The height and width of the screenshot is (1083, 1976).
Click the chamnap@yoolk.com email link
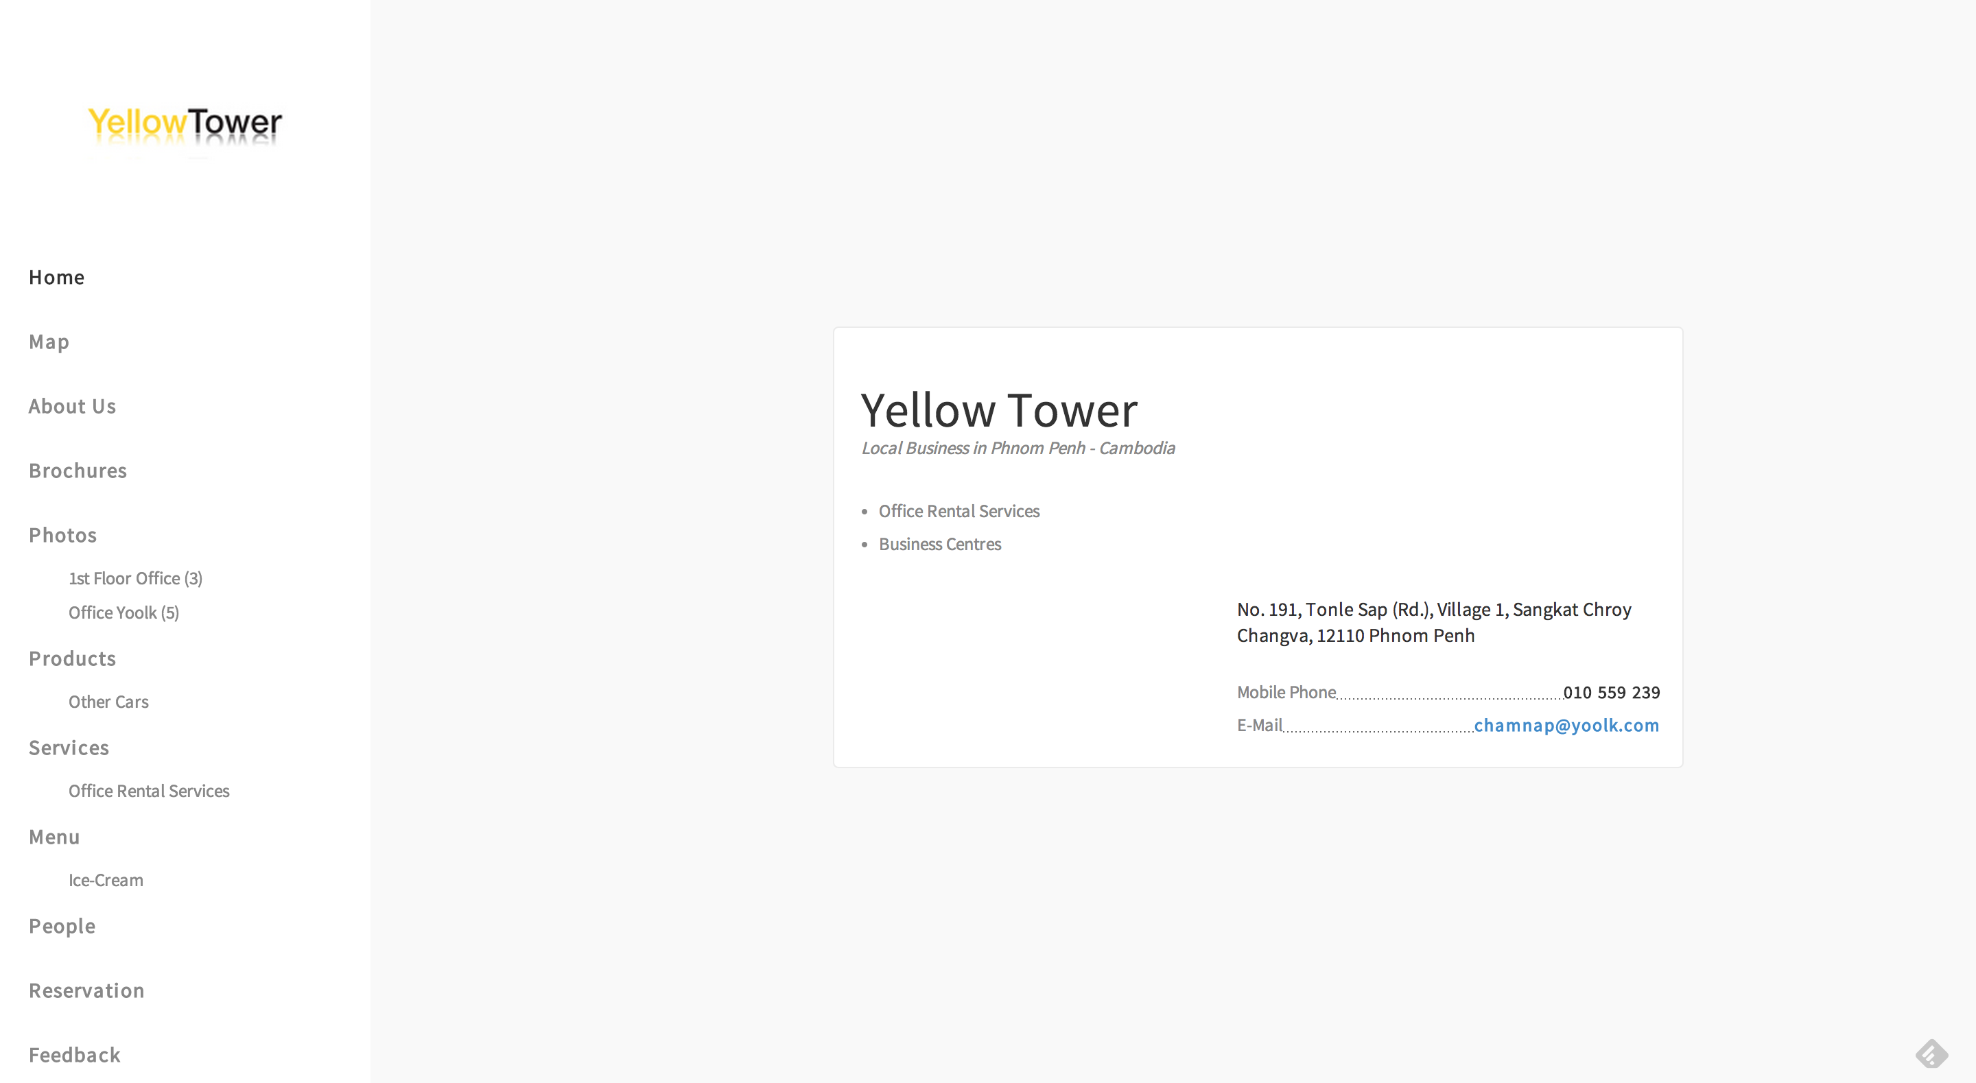(x=1566, y=725)
